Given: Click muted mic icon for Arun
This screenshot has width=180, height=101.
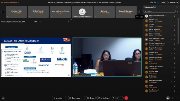Looking at the screenshot, I should pos(174,63).
